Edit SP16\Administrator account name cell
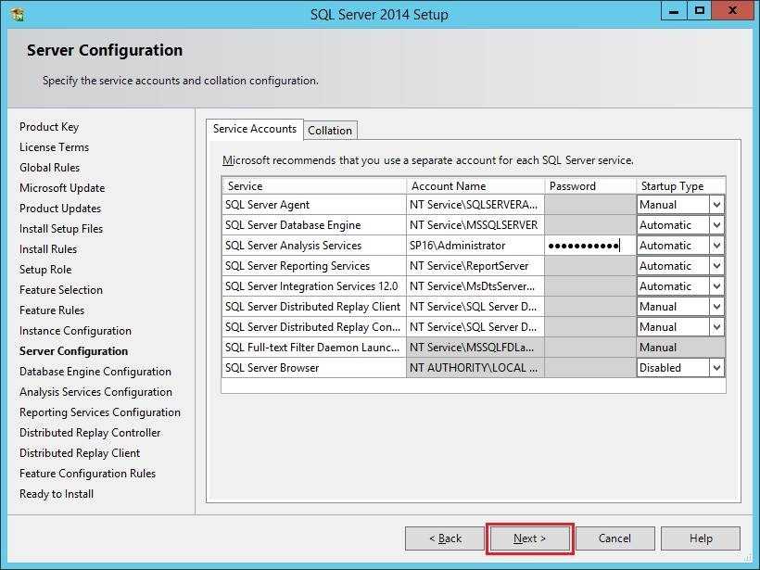 [x=475, y=246]
